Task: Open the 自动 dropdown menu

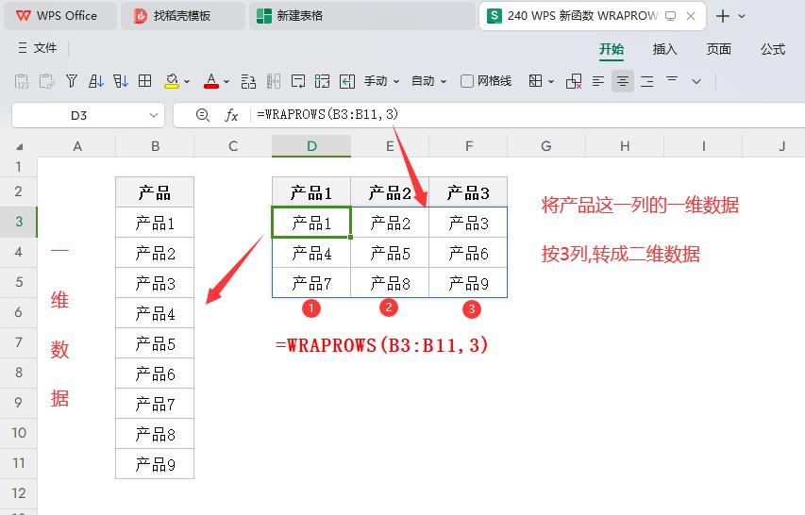Action: point(428,82)
